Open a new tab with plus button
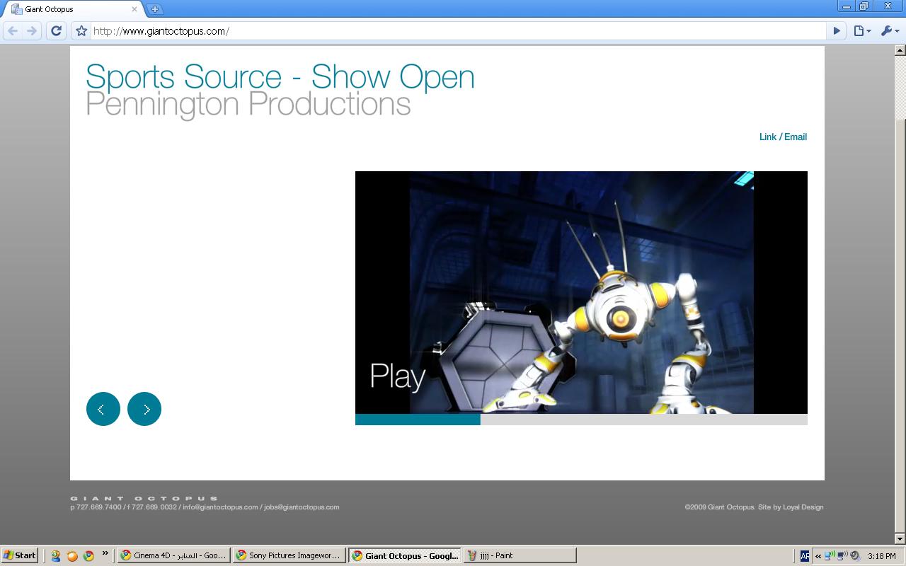 154,9
